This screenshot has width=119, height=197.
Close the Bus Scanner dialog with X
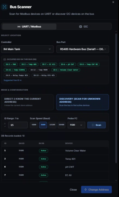point(113,2)
